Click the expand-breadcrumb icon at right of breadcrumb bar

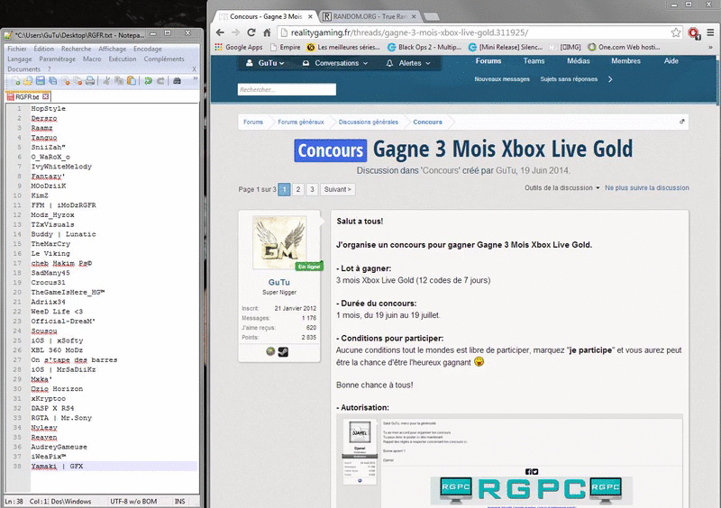coord(682,122)
